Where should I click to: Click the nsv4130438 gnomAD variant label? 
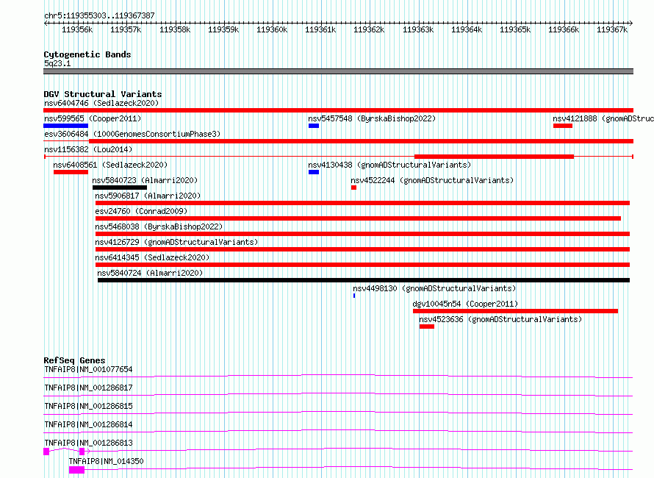tap(389, 165)
